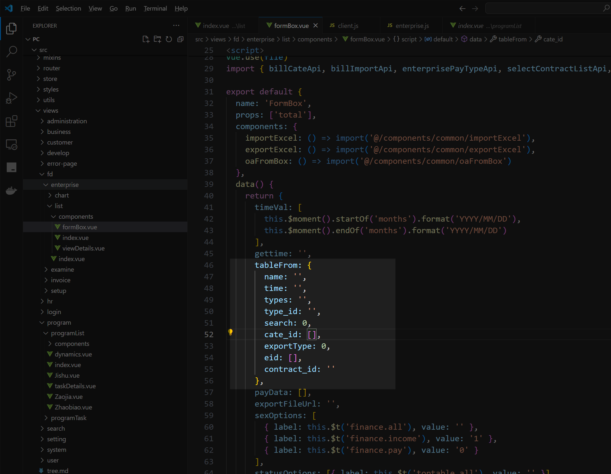Go forward with the right arrow navigation button

click(x=475, y=9)
